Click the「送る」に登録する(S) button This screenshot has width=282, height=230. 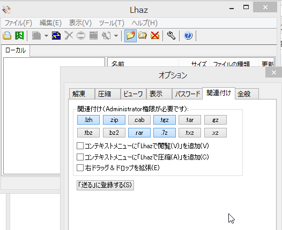pyautogui.click(x=105, y=185)
